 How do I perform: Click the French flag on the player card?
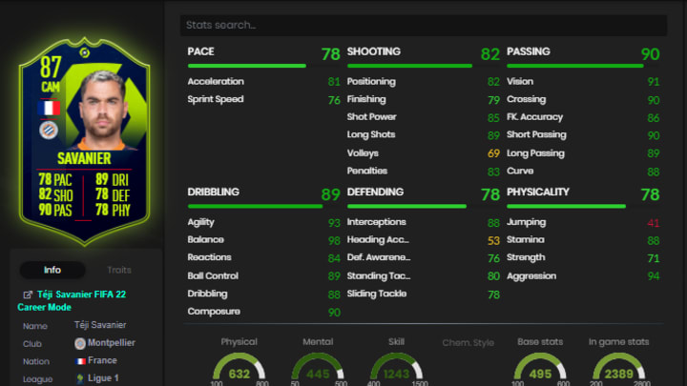49,108
